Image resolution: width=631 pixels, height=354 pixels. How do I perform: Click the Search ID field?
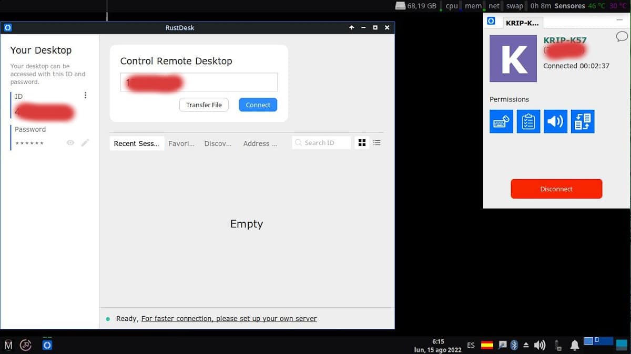coord(321,143)
